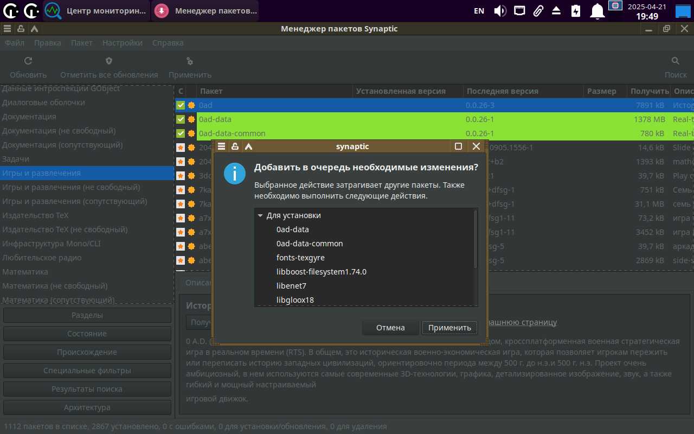694x434 pixels.
Task: Sort by the Пакет column header
Action: tap(274, 91)
